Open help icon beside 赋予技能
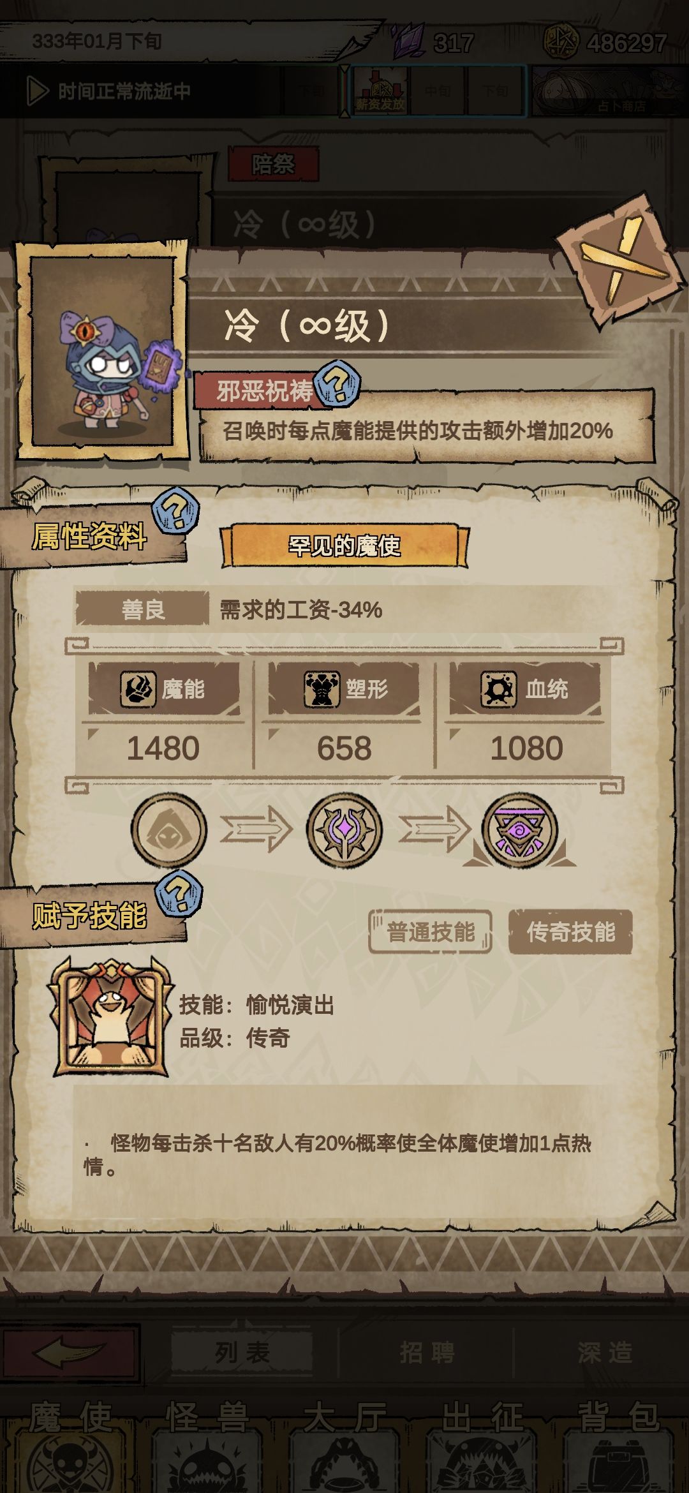Screen dimensions: 689x1493 (179, 893)
